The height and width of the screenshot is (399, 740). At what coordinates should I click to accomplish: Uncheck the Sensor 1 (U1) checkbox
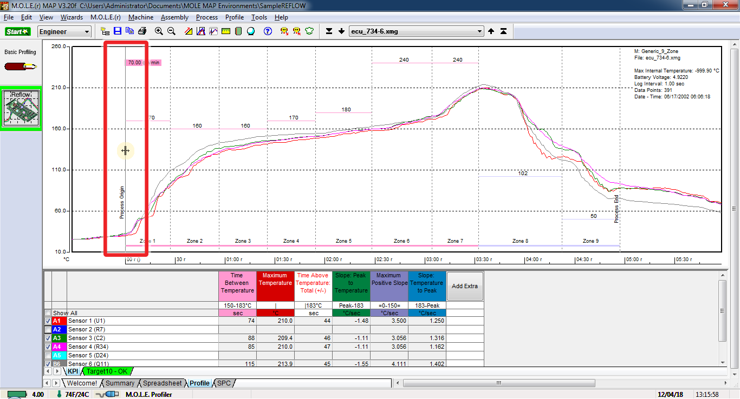(x=48, y=321)
